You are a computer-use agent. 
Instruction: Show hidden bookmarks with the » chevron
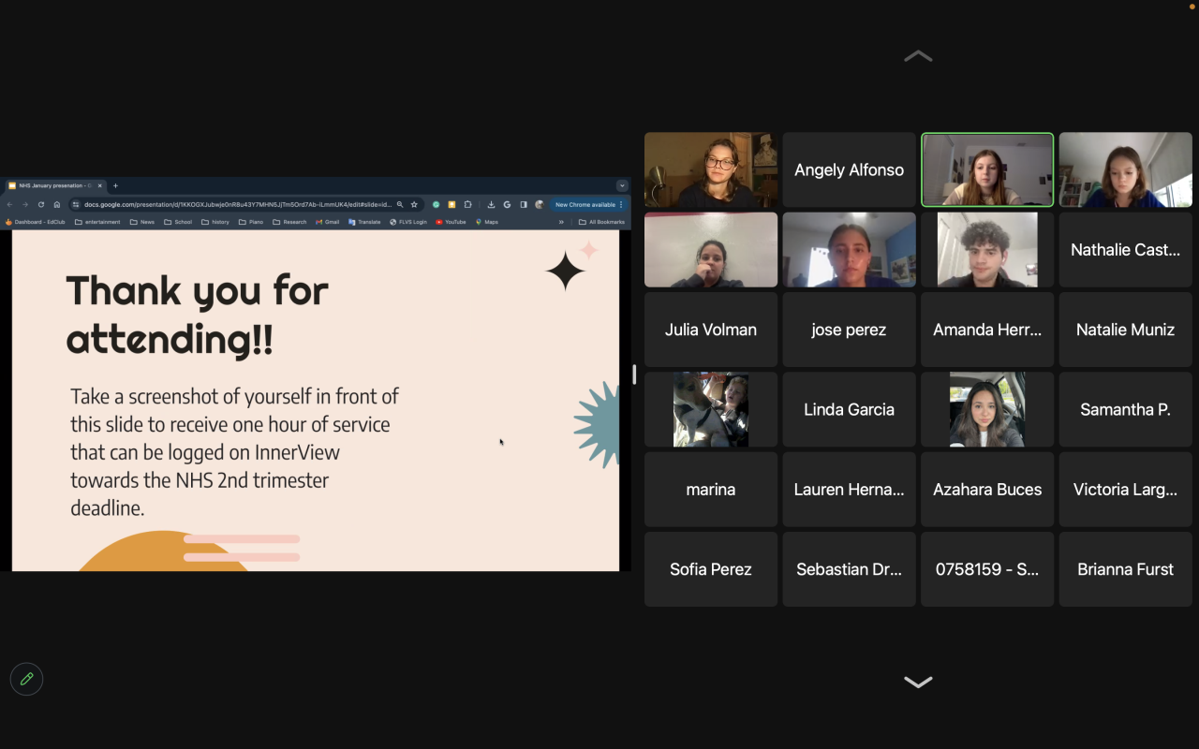561,222
